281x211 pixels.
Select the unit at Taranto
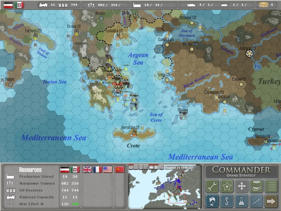pyautogui.click(x=35, y=37)
